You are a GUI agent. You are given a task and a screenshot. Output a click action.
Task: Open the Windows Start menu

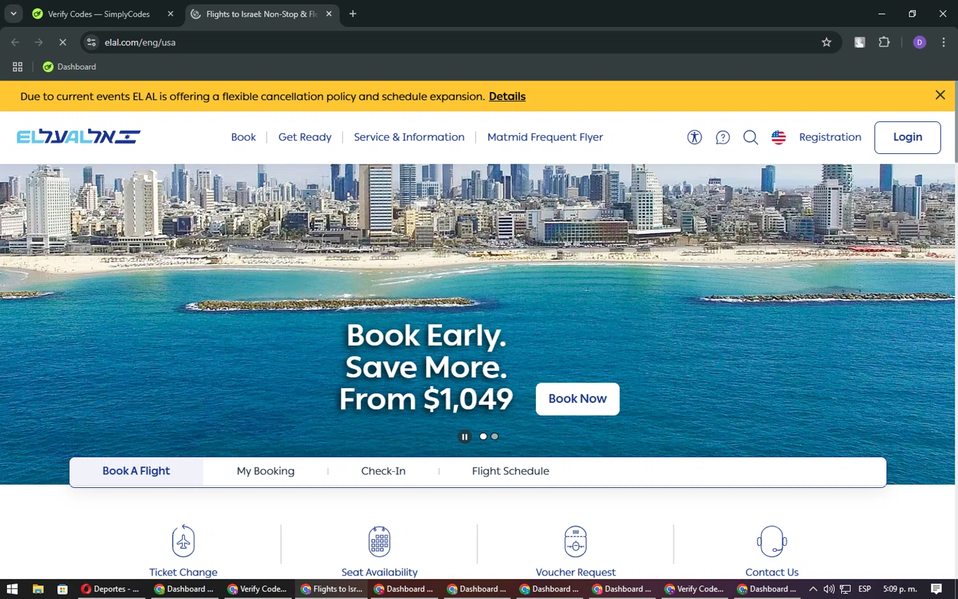(12, 589)
